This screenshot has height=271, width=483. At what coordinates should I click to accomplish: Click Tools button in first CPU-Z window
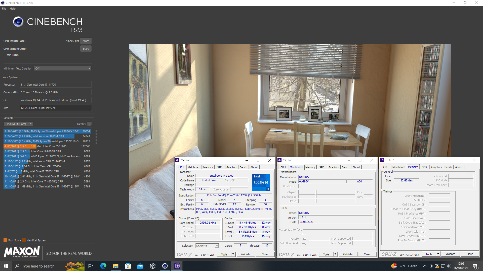[x=224, y=254]
